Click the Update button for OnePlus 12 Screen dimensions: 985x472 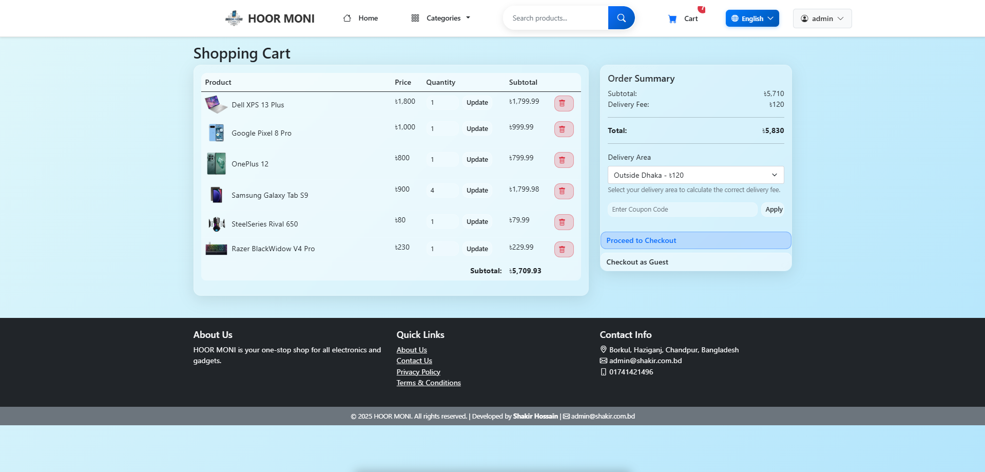(477, 159)
